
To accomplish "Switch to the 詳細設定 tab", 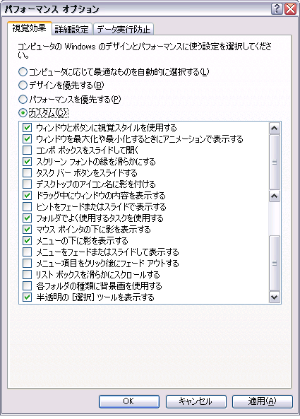I will pos(71,29).
